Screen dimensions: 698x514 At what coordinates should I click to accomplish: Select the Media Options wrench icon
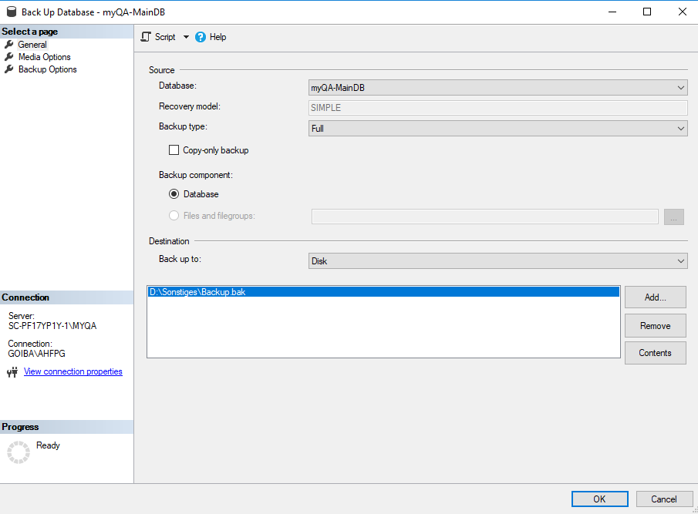(x=9, y=57)
